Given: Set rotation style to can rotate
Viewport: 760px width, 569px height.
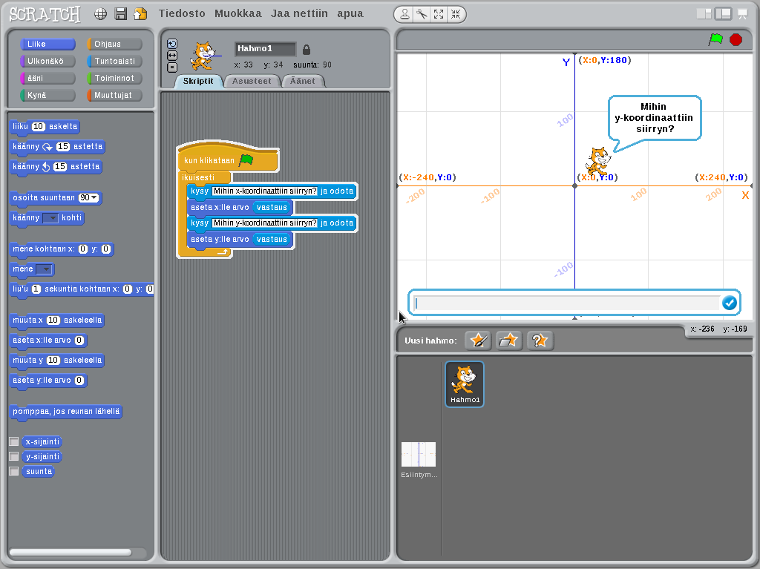Looking at the screenshot, I should click(172, 44).
